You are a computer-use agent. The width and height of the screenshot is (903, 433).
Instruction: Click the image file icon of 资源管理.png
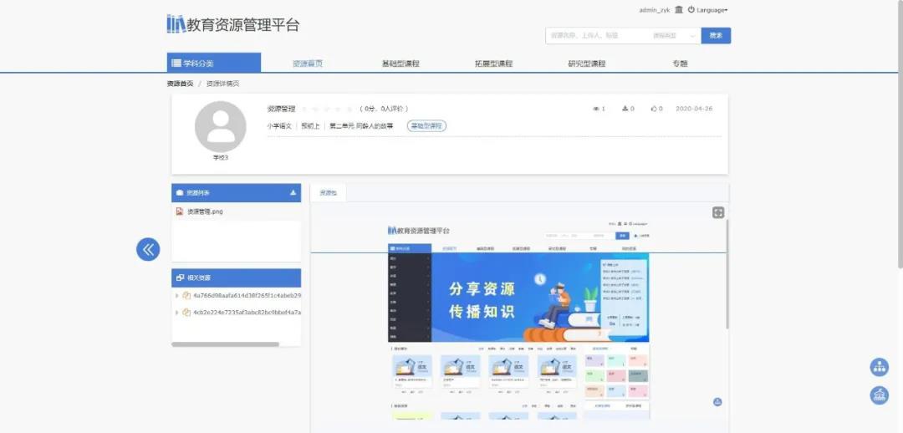point(180,211)
